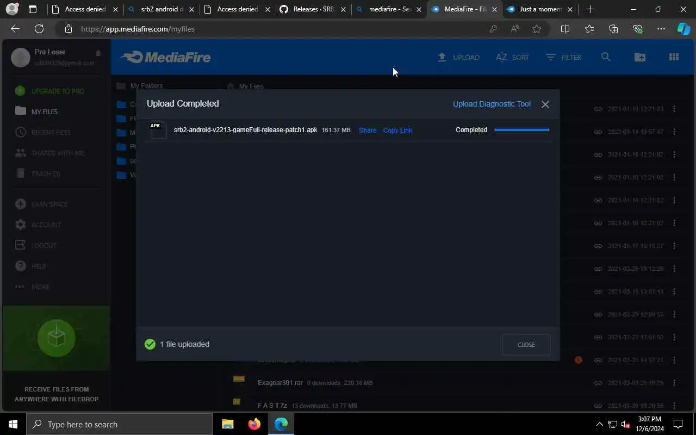Click the red warning icon in file list

[579, 360]
